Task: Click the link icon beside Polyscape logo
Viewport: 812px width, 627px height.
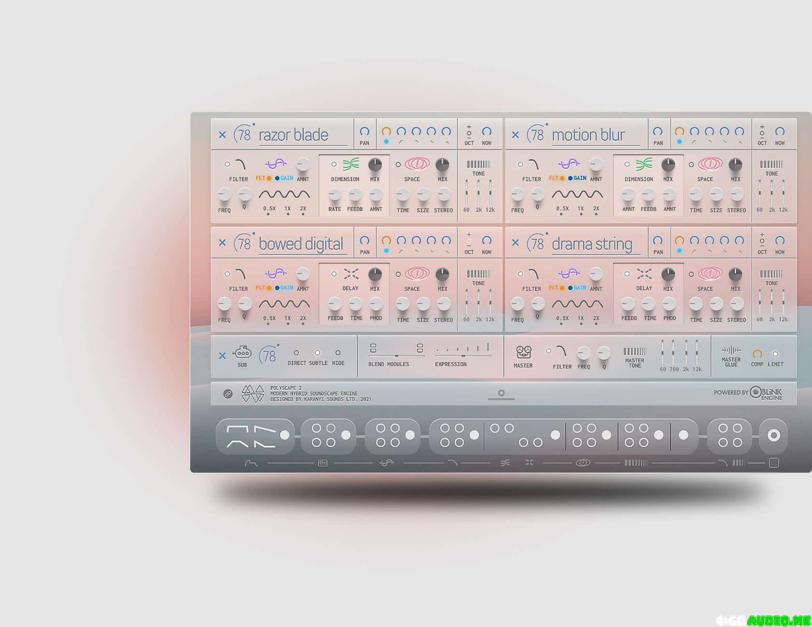Action: 228,394
